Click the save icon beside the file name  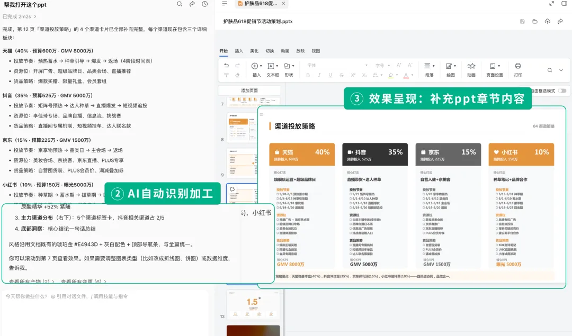[522, 22]
